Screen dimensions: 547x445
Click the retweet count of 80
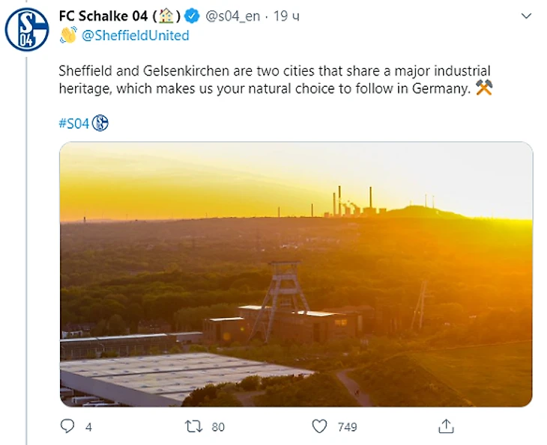[218, 427]
